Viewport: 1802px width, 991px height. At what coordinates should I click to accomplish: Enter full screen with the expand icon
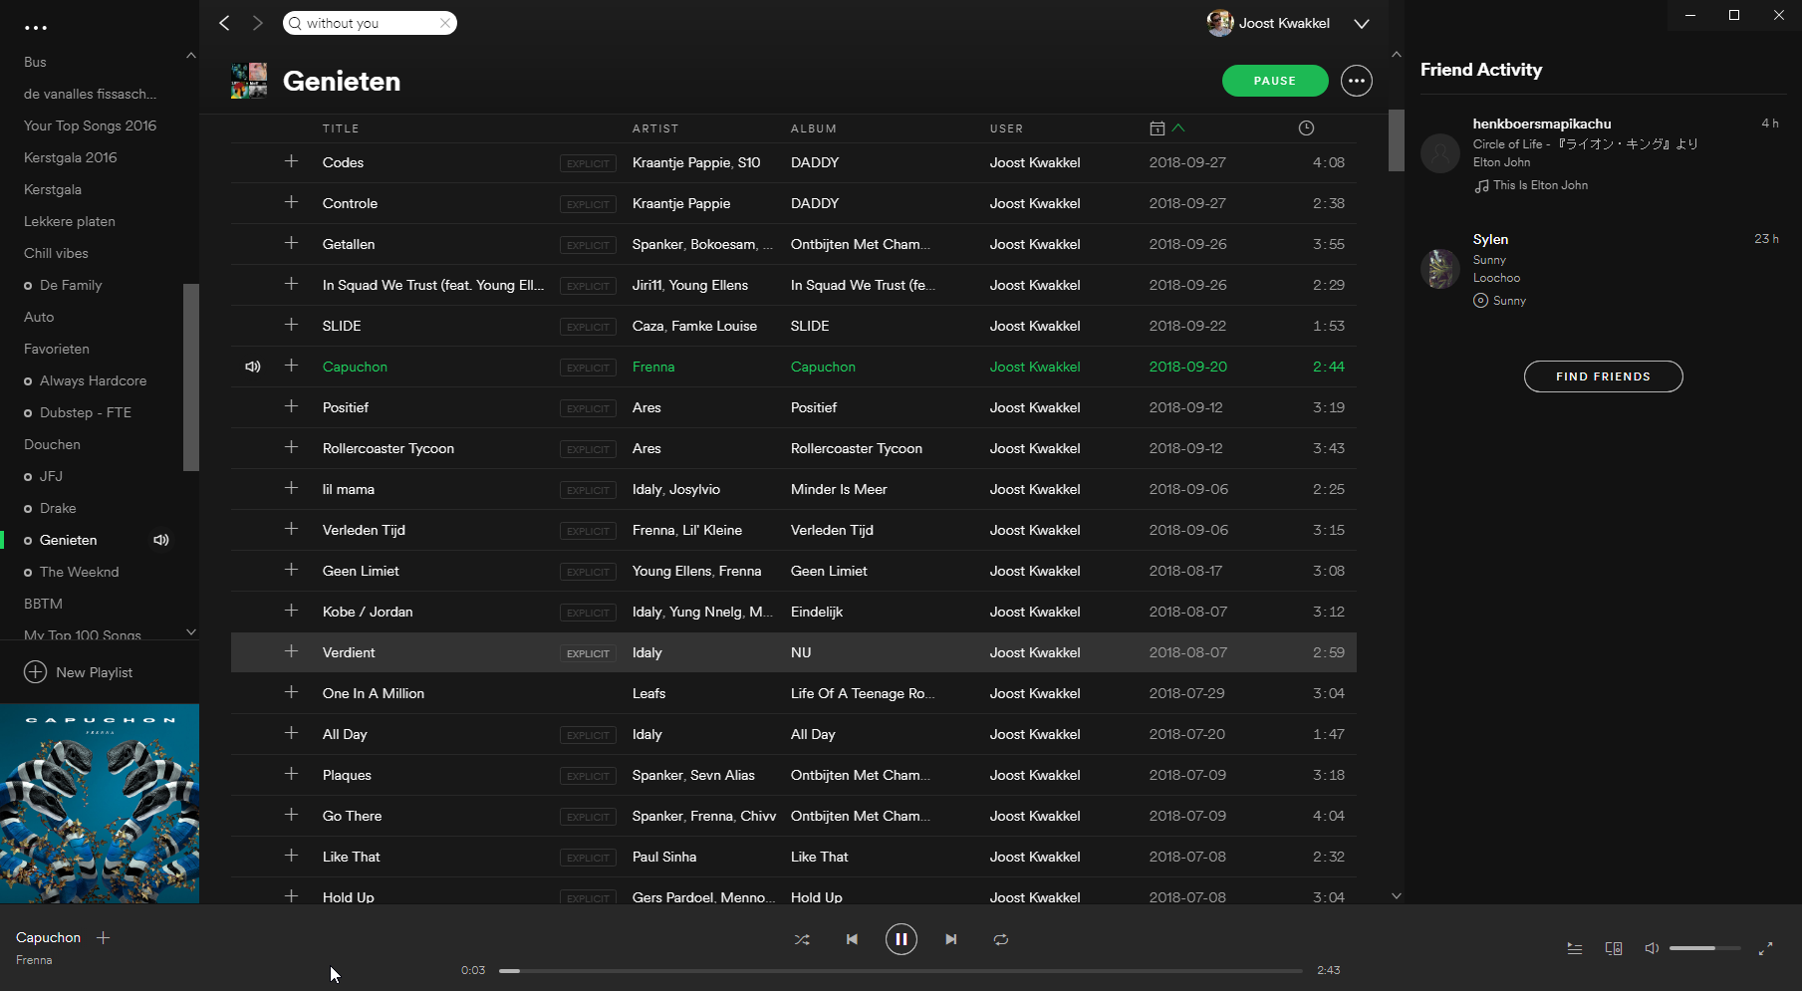[x=1765, y=948]
